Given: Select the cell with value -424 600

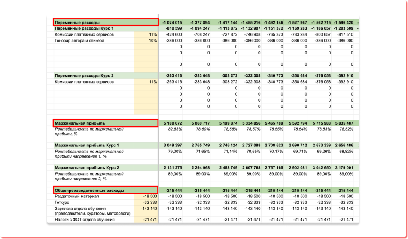Looking at the screenshot, I should [174, 34].
